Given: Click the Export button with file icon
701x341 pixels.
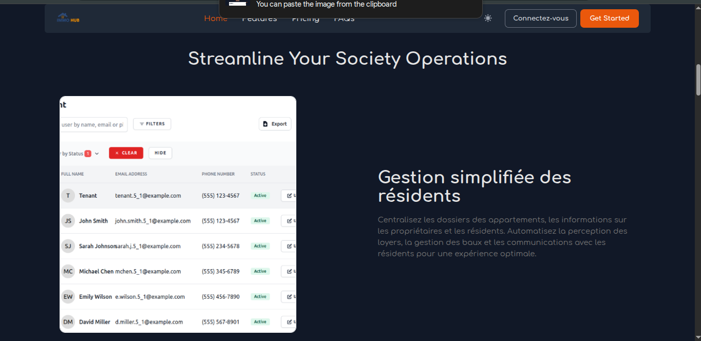Looking at the screenshot, I should coord(275,124).
